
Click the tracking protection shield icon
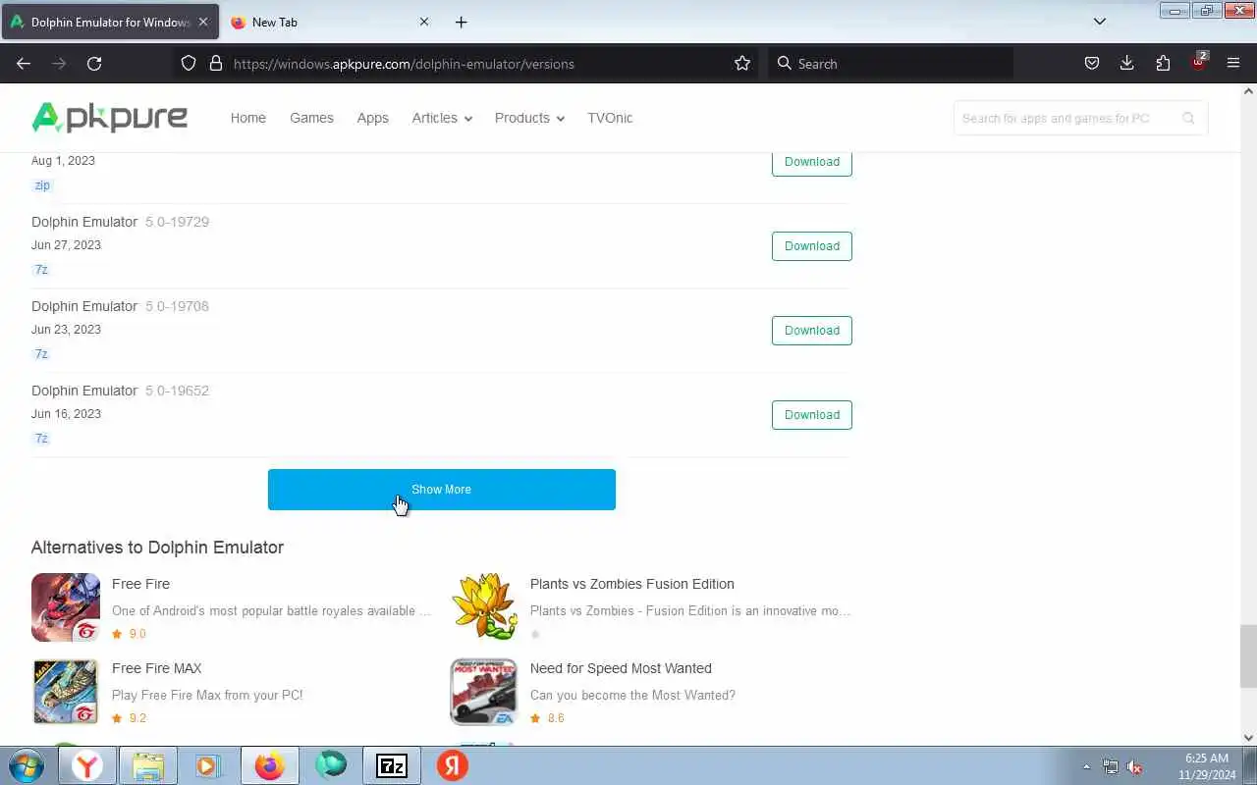point(189,63)
